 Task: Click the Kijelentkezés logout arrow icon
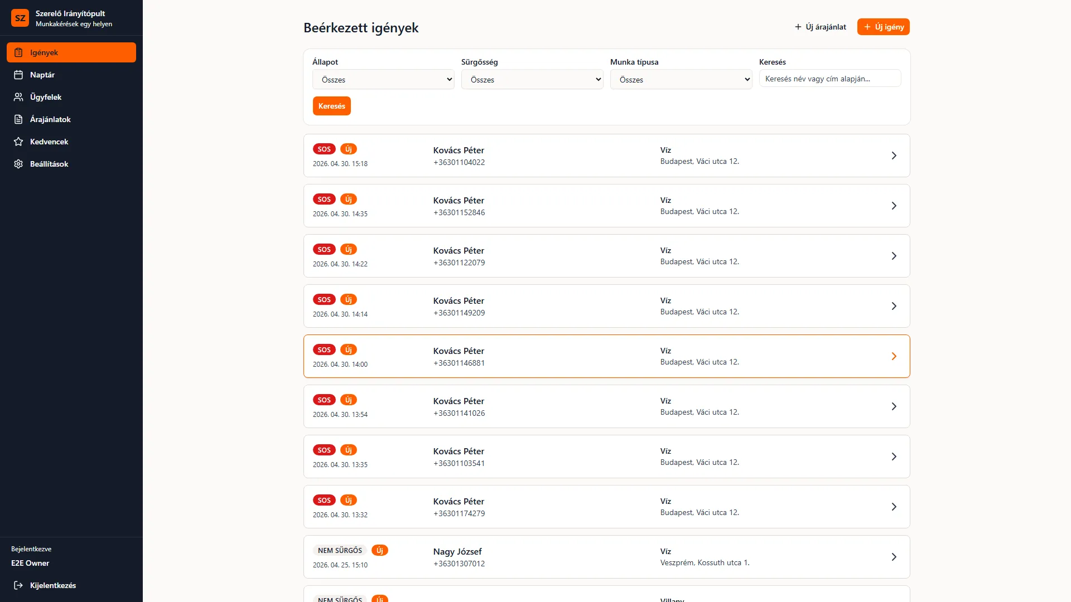coord(18,585)
